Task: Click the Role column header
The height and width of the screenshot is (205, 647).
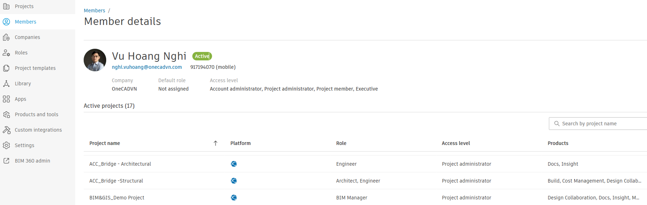Action: [x=341, y=143]
